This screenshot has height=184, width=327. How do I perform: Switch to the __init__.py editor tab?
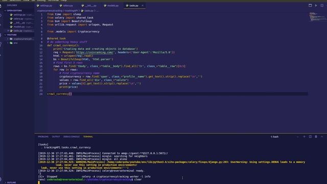pos(90,6)
